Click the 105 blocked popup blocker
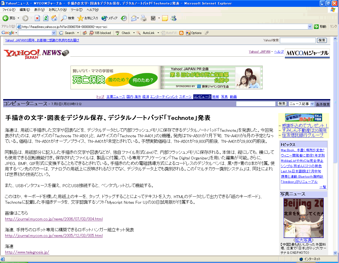 click(100, 33)
